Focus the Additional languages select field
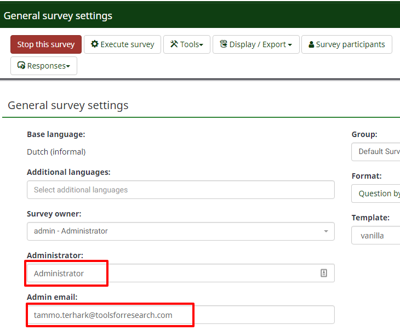 click(x=180, y=190)
